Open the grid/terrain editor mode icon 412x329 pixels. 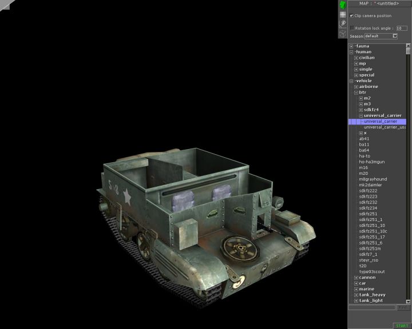(343, 14)
